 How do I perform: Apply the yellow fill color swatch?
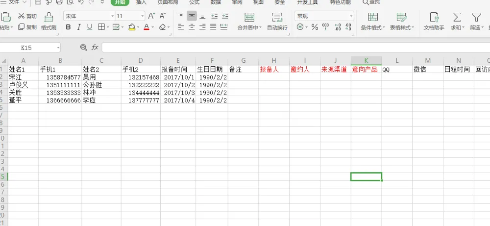tap(131, 27)
